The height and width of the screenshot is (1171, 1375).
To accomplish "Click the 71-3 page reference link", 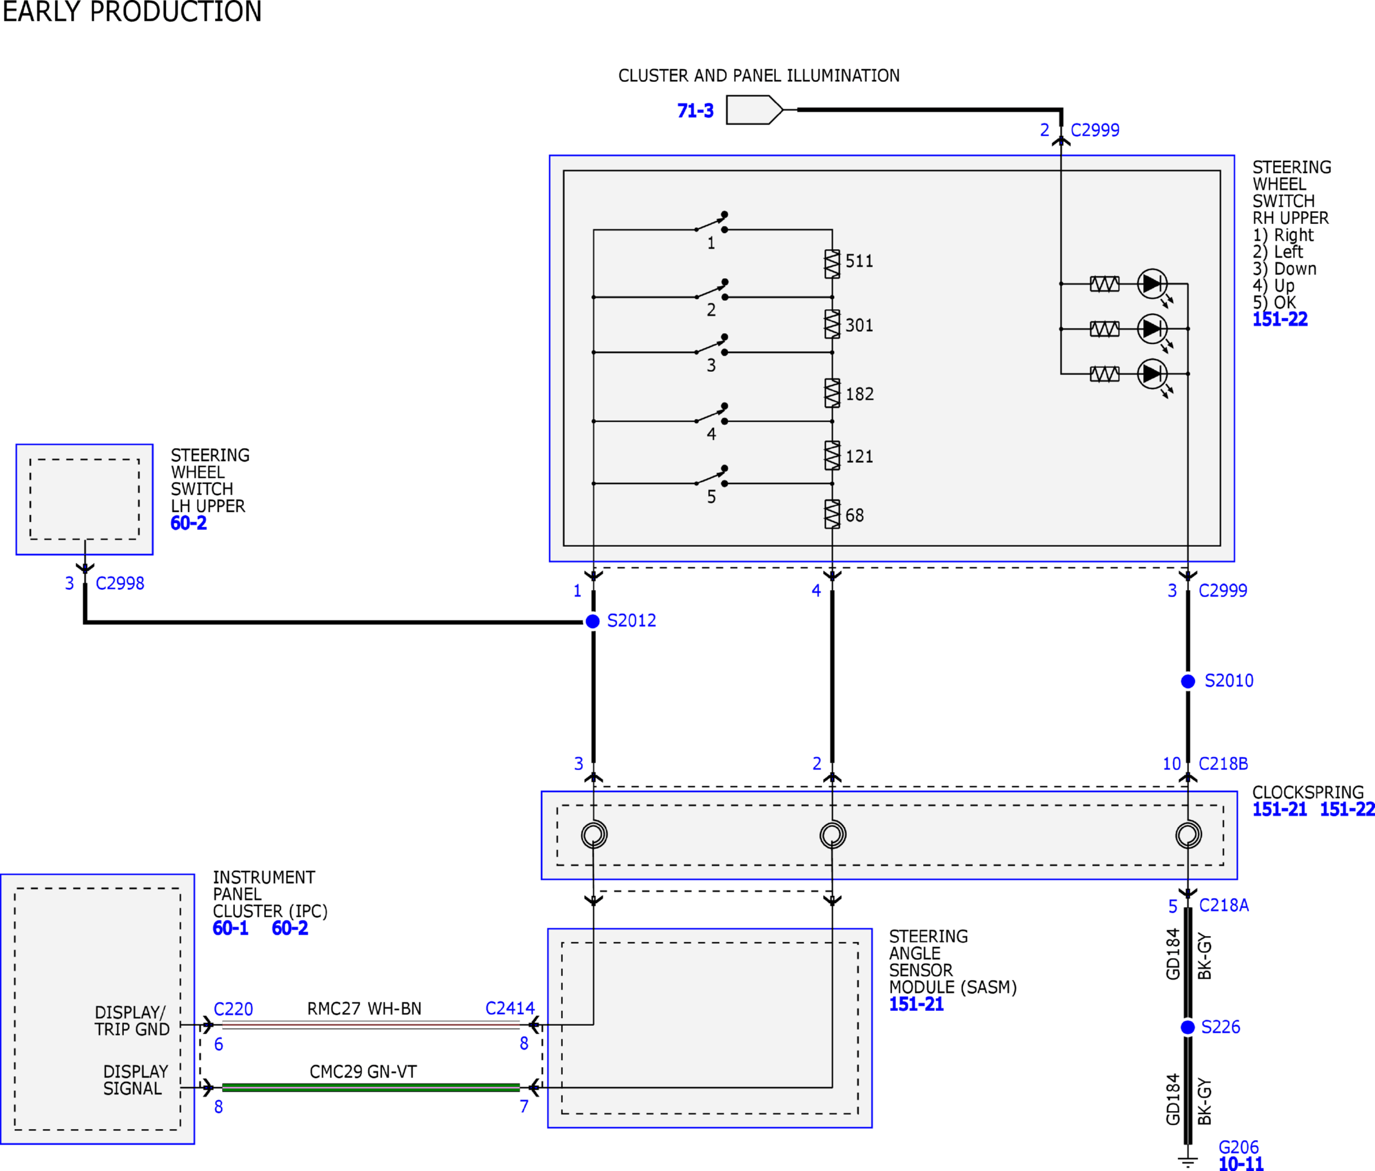I will (695, 110).
